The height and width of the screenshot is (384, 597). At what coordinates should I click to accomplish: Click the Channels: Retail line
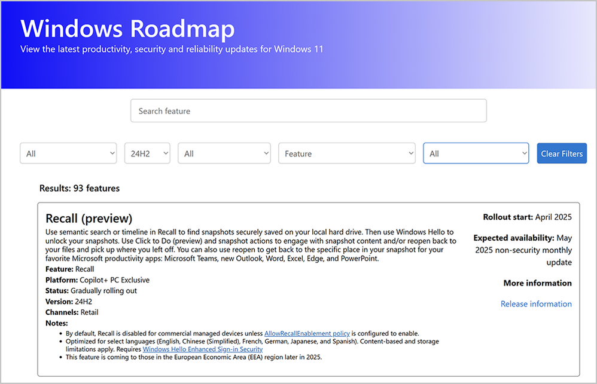pyautogui.click(x=72, y=312)
